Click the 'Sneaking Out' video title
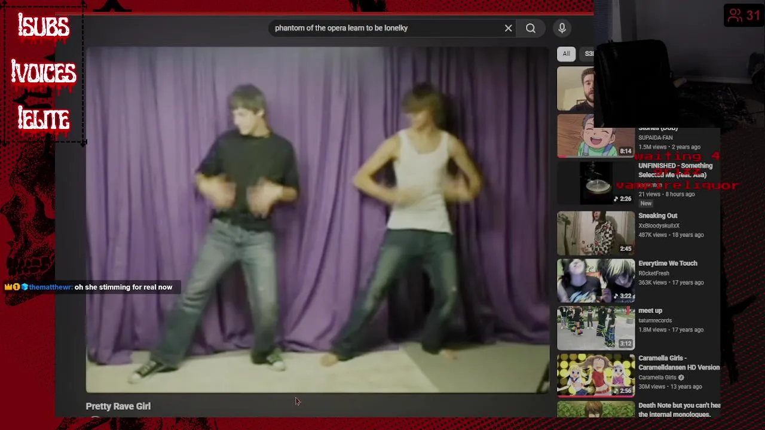 click(657, 216)
